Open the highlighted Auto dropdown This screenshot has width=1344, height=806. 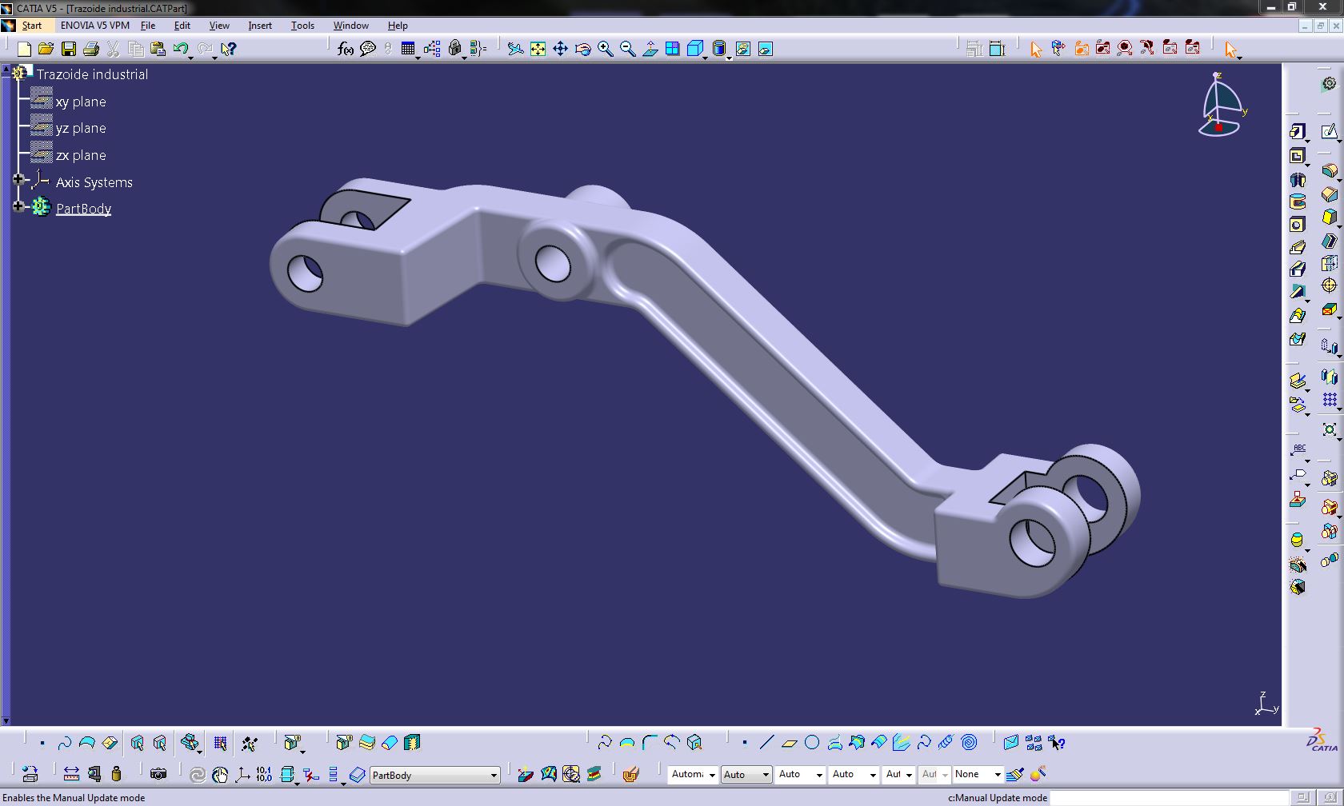coord(746,774)
